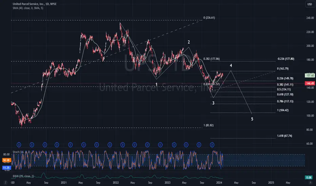Select the Fib label 0.382 (177.86)
This screenshot has height=186, width=316.
212,59
